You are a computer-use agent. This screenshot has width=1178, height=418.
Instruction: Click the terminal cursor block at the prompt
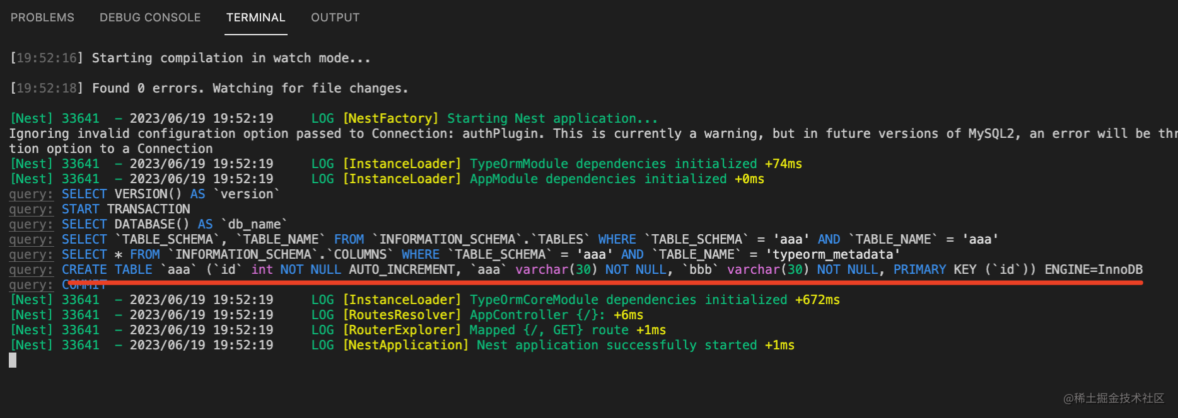click(x=13, y=360)
